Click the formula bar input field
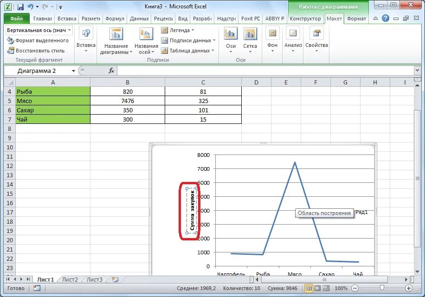This screenshot has width=425, height=297. (x=265, y=71)
